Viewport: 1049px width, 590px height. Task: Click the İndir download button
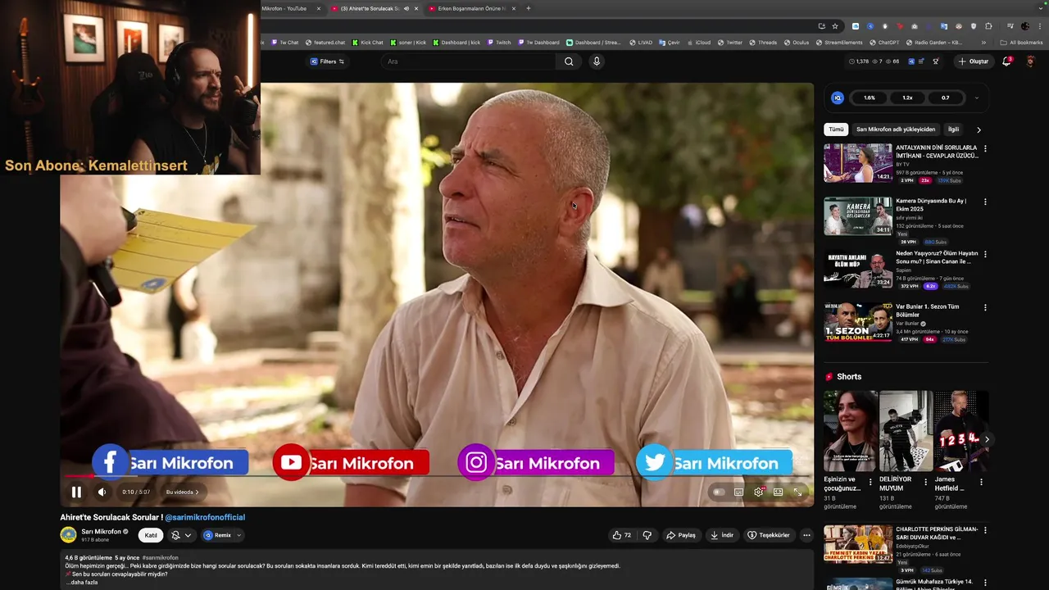coord(722,535)
